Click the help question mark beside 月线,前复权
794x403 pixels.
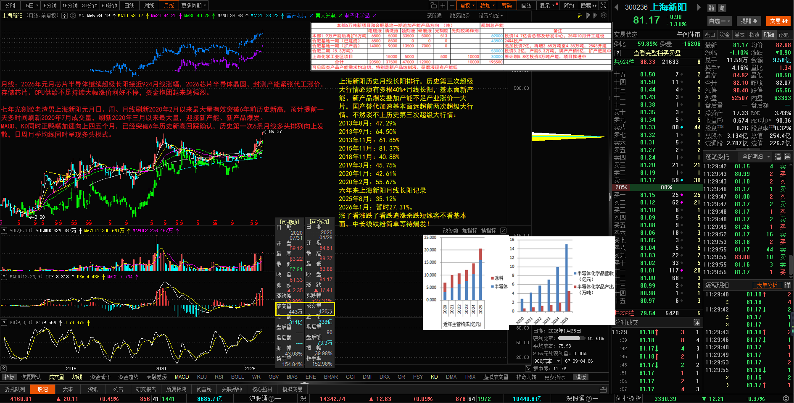click(x=64, y=16)
